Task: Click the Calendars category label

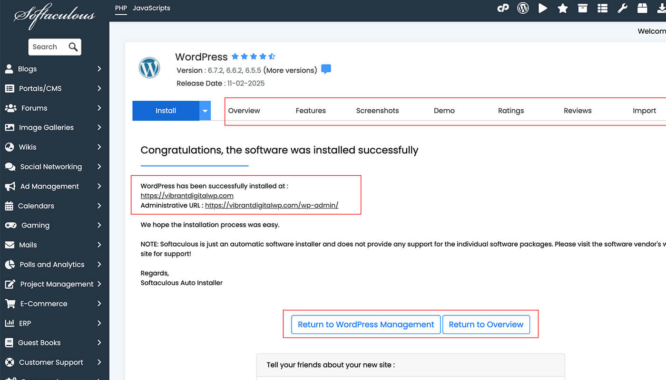Action: 36,206
